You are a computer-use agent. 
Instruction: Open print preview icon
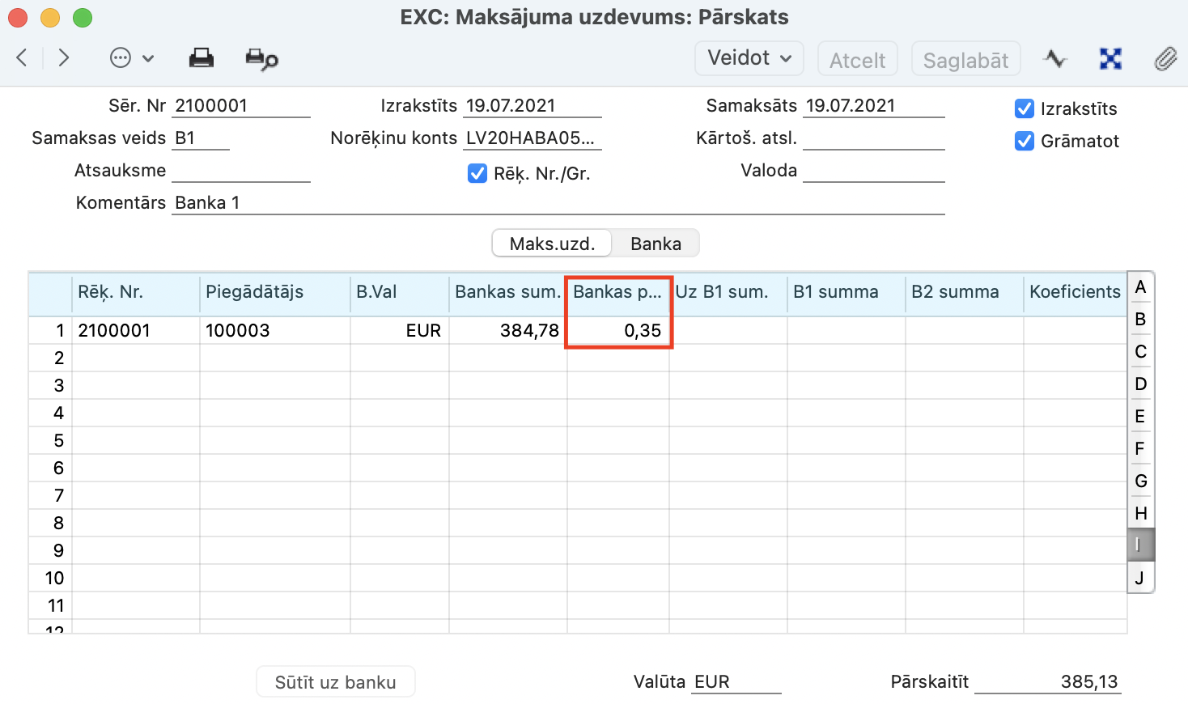[261, 59]
